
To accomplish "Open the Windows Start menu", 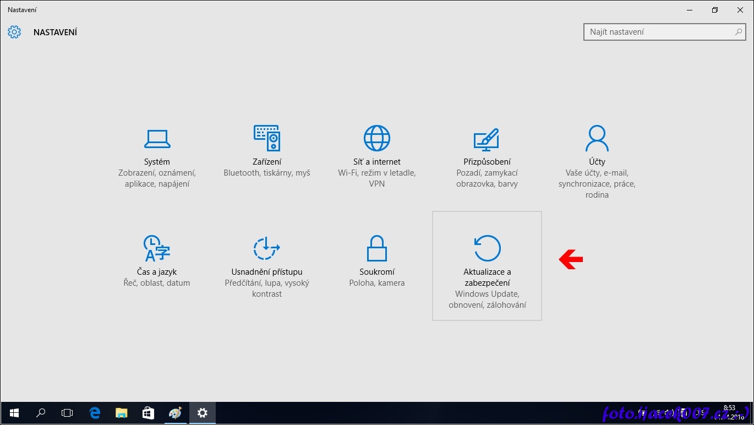I will [14, 413].
